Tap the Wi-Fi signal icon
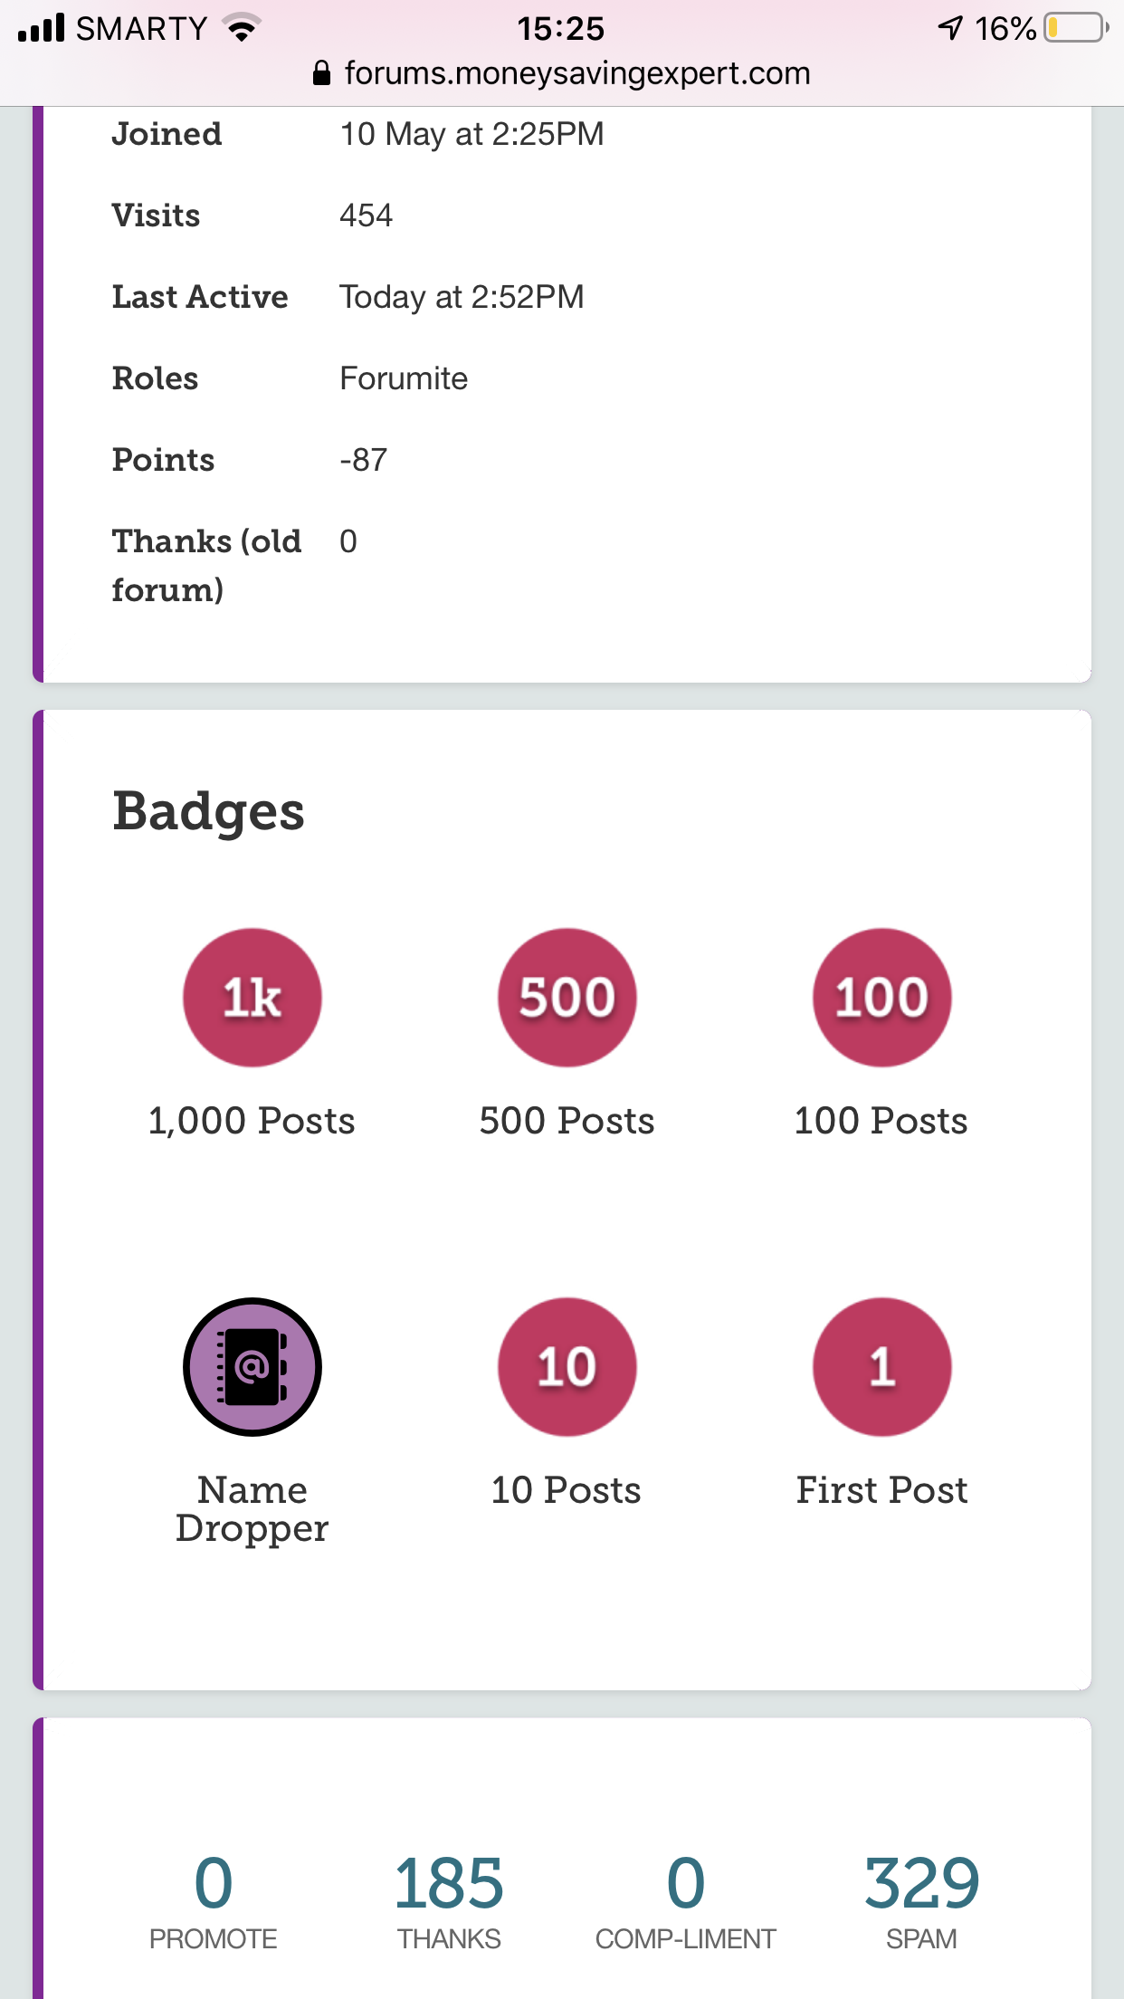 click(241, 28)
